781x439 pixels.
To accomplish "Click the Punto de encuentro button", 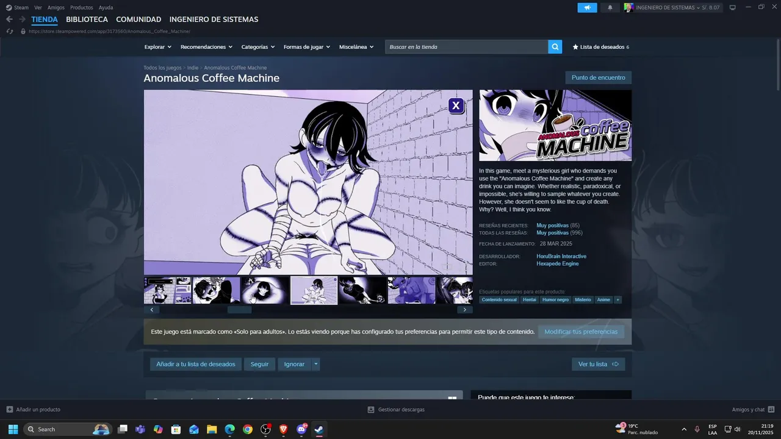I will coord(599,77).
